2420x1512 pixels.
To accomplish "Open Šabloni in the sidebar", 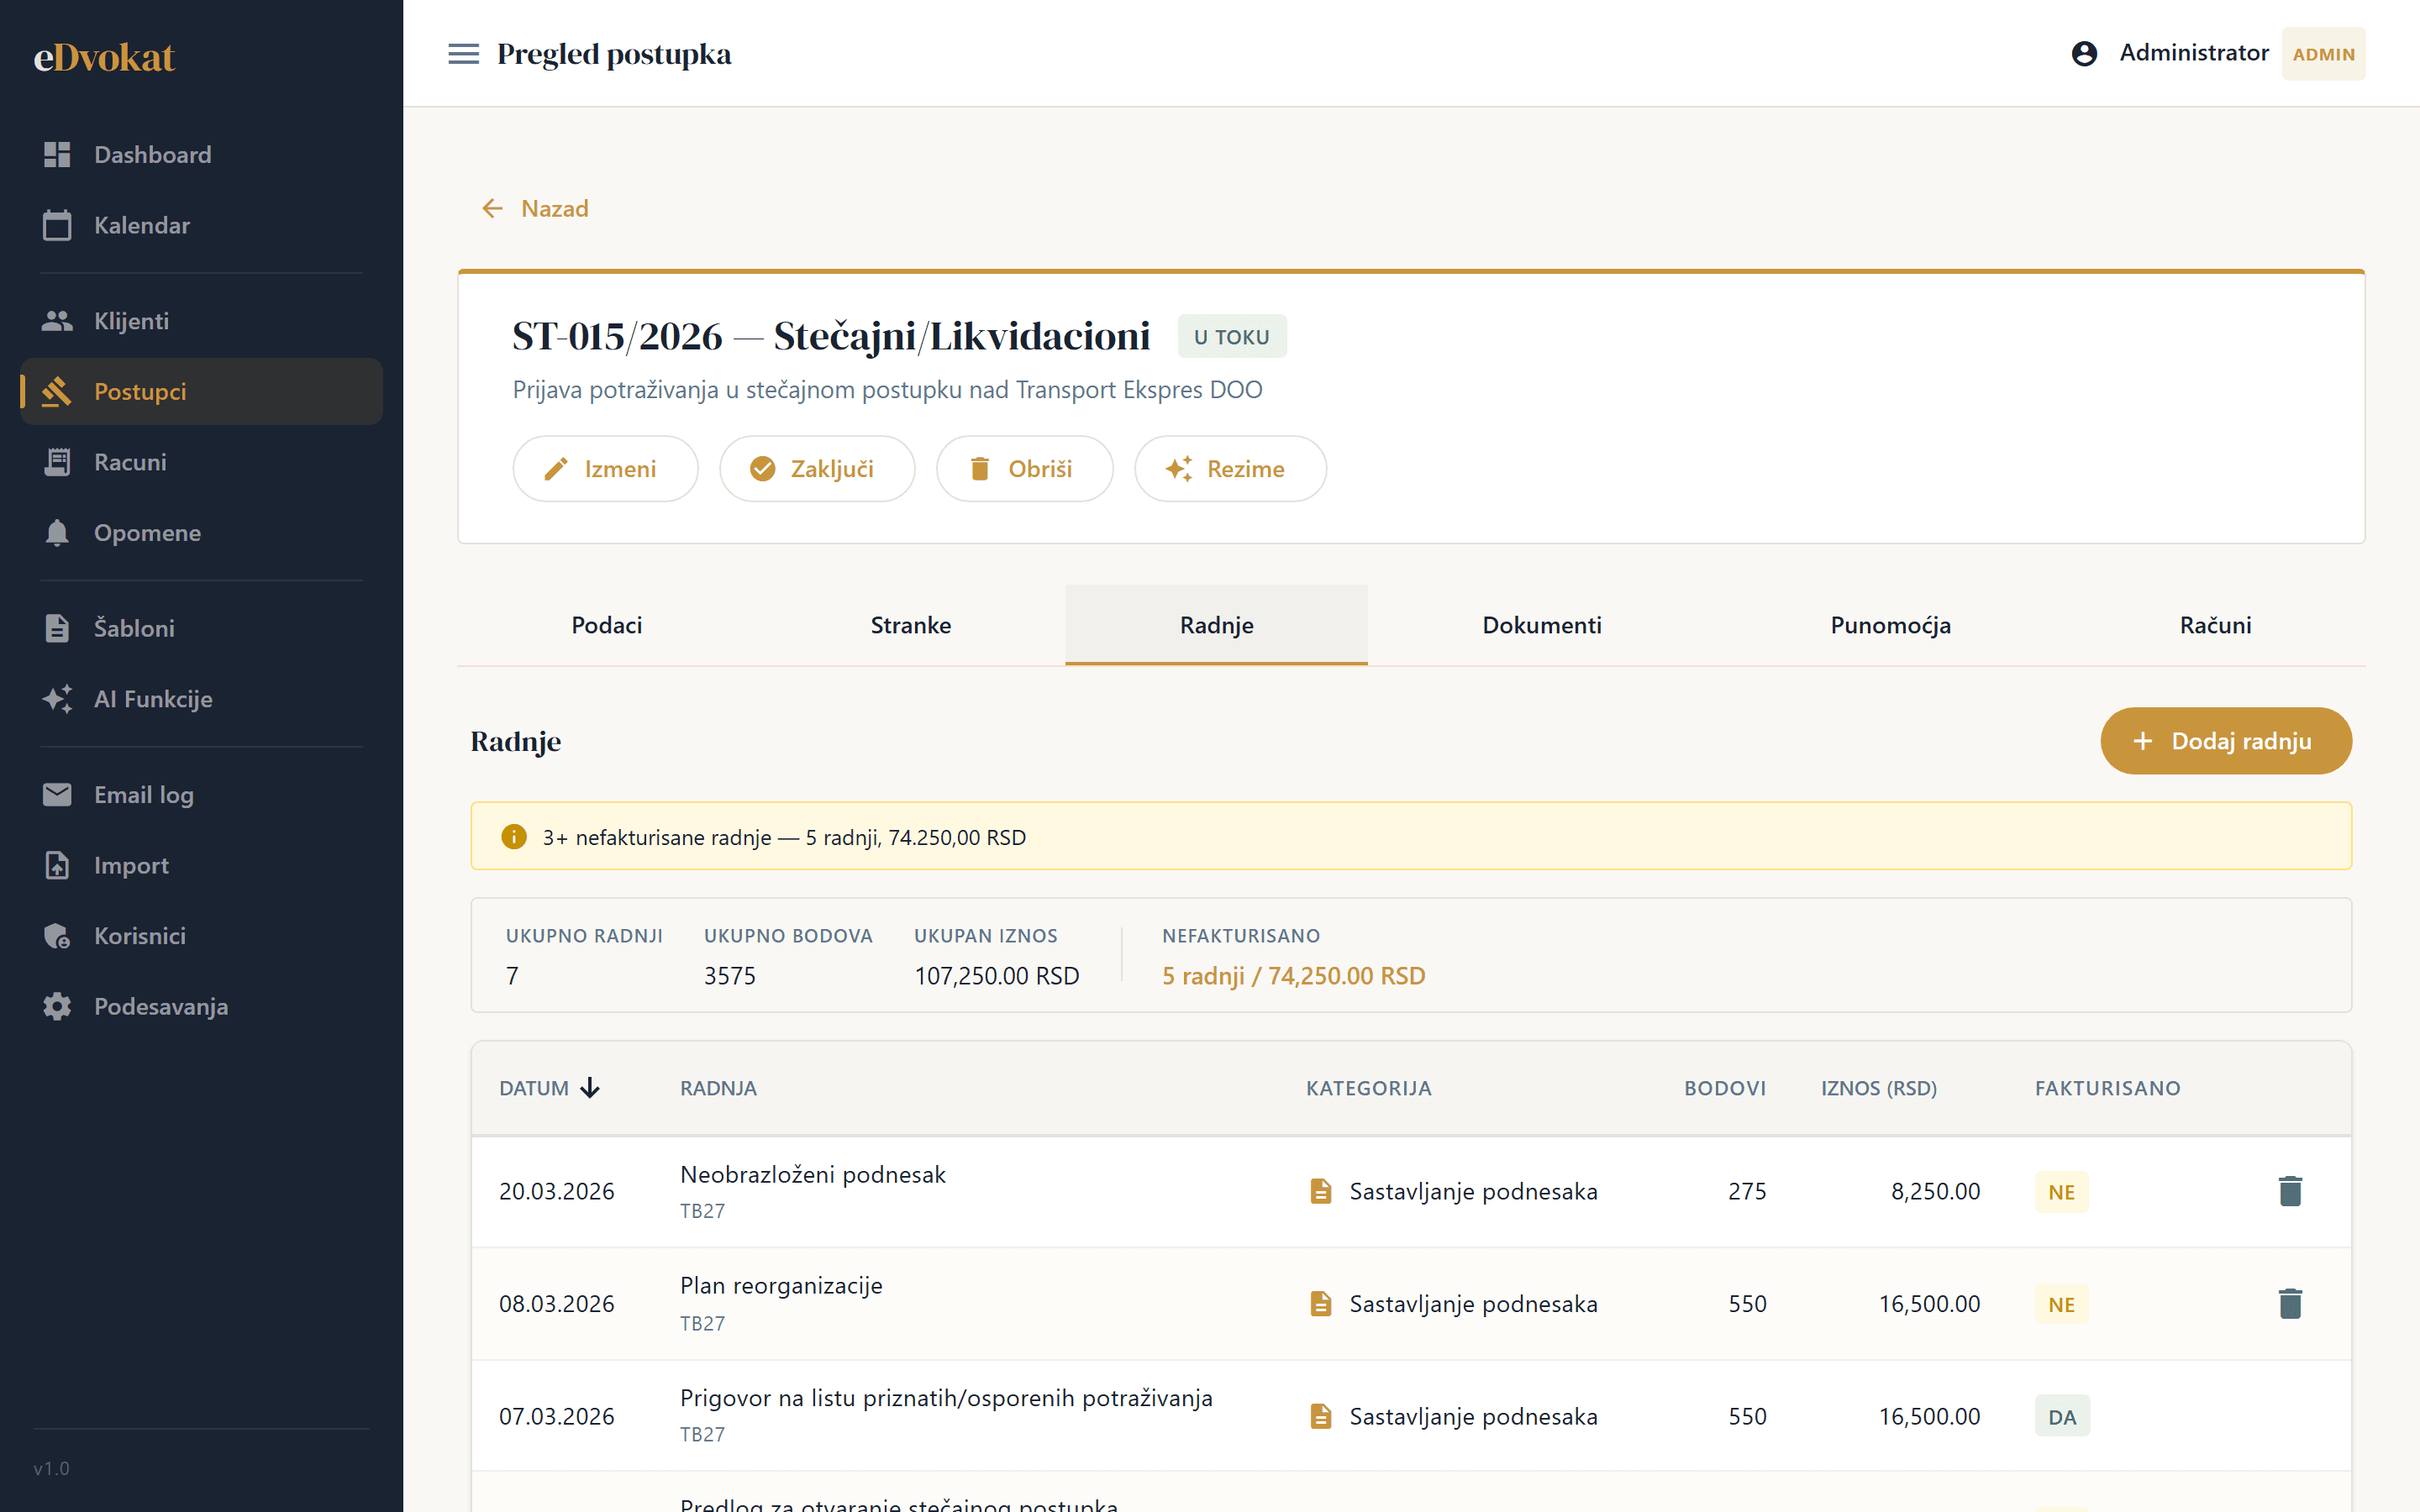I will coord(201,628).
